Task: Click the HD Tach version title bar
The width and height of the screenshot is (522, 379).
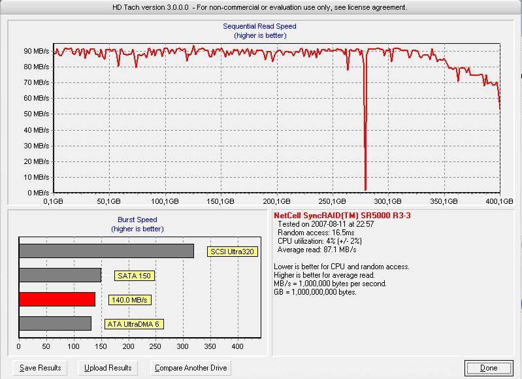Action: (259, 7)
